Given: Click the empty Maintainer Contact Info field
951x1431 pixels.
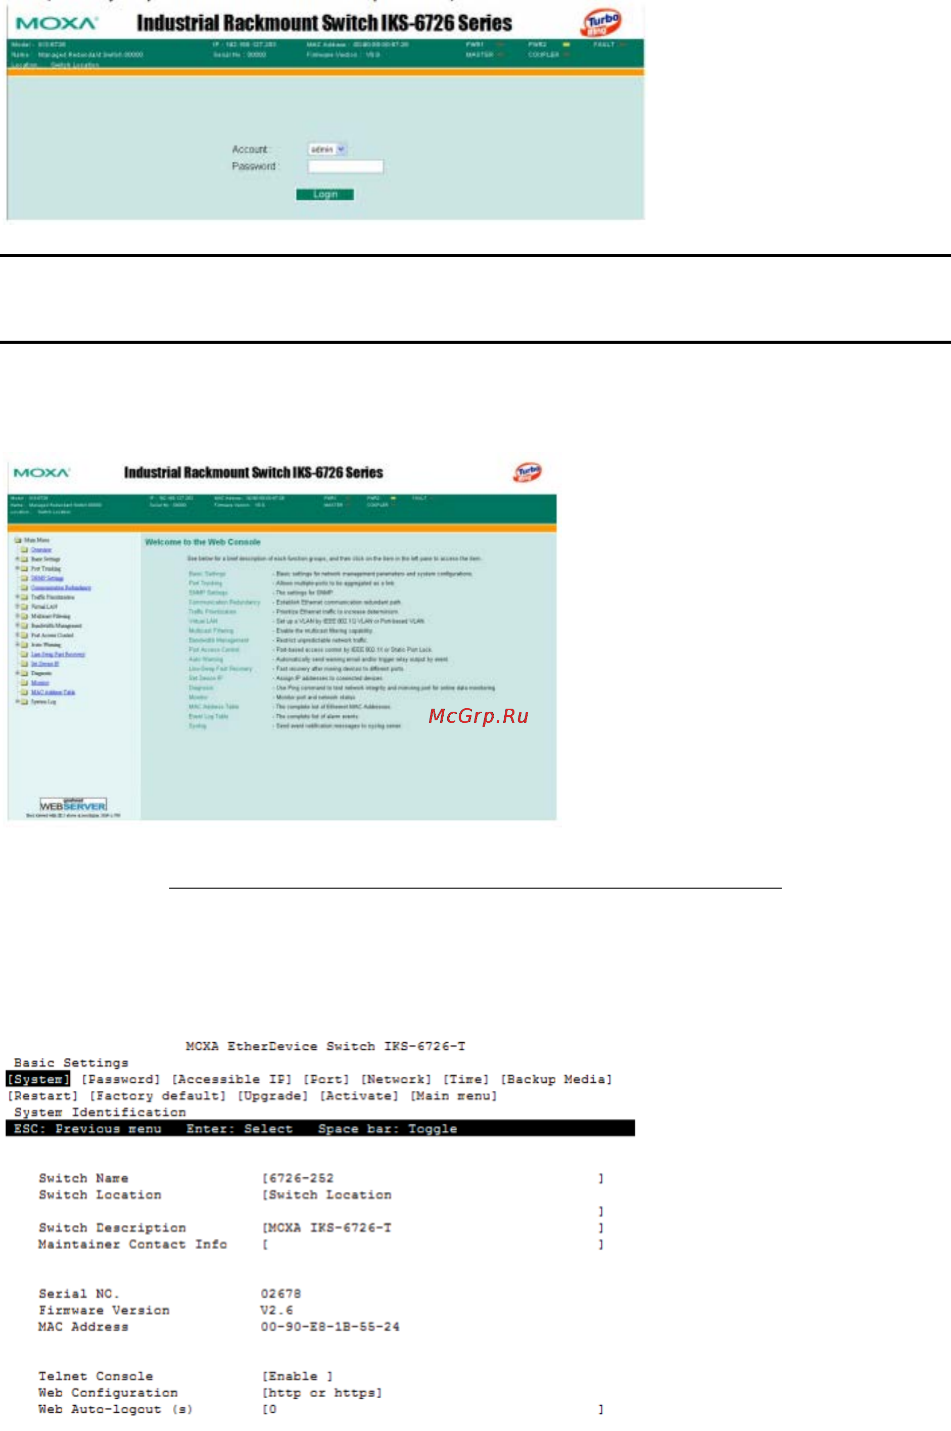Looking at the screenshot, I should click(433, 1244).
